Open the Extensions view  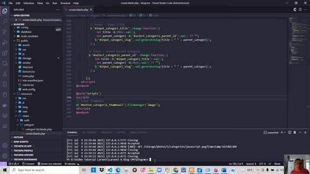coord(5,53)
